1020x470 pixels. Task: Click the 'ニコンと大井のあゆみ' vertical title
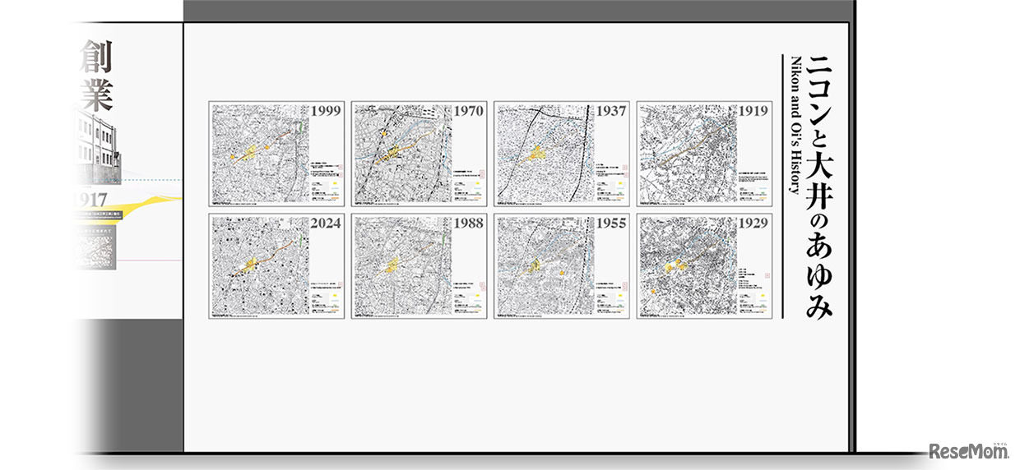(x=819, y=187)
